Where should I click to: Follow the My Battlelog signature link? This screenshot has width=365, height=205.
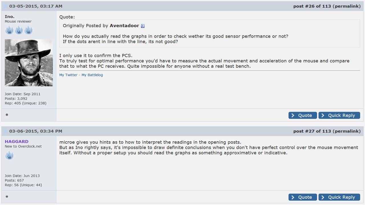[92, 75]
